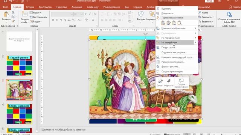Viewport: 241px width, 135px height.
Task: Click the line spacing icon
Action: point(124,14)
